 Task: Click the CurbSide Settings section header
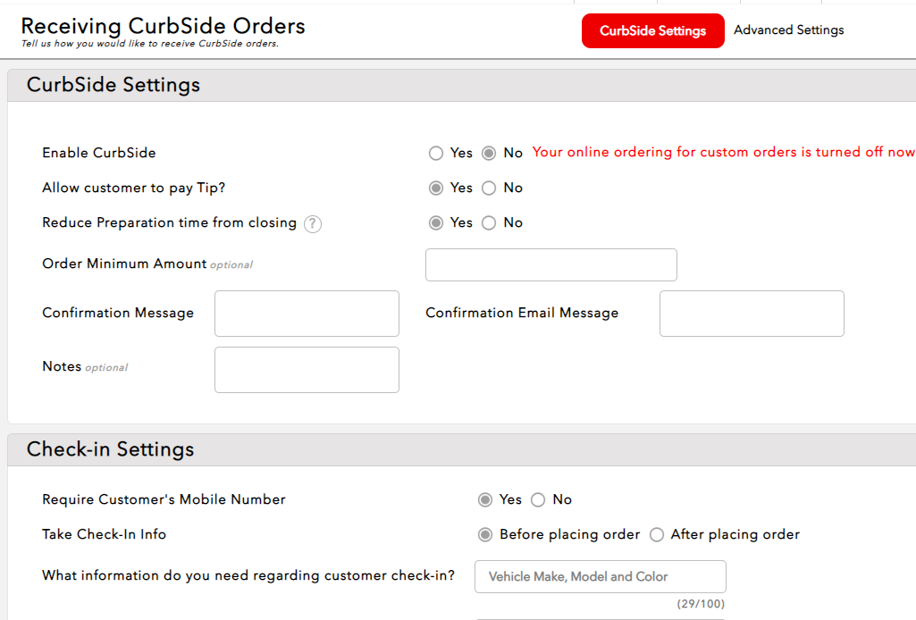pos(113,85)
